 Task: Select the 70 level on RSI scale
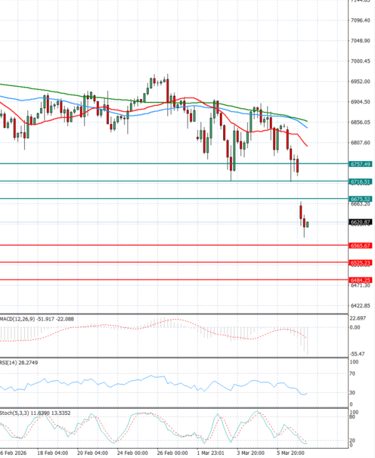(x=353, y=374)
